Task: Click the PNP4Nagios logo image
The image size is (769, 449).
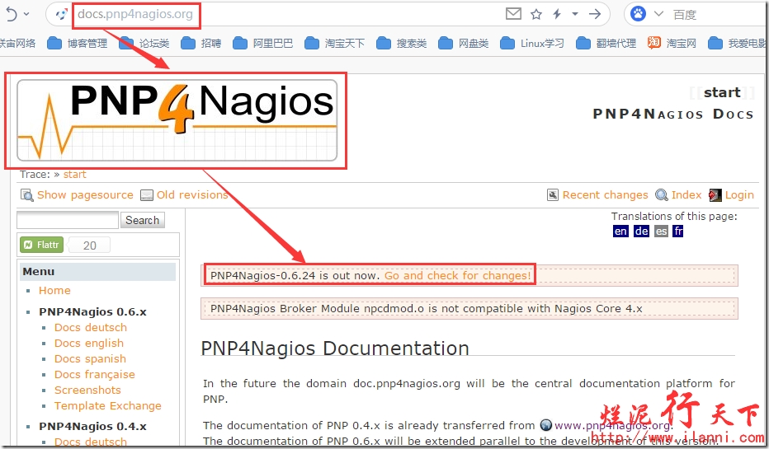Action: 177,120
